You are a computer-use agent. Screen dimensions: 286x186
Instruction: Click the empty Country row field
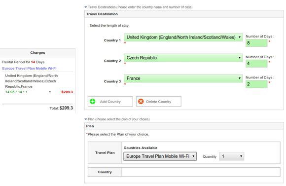tap(201, 172)
